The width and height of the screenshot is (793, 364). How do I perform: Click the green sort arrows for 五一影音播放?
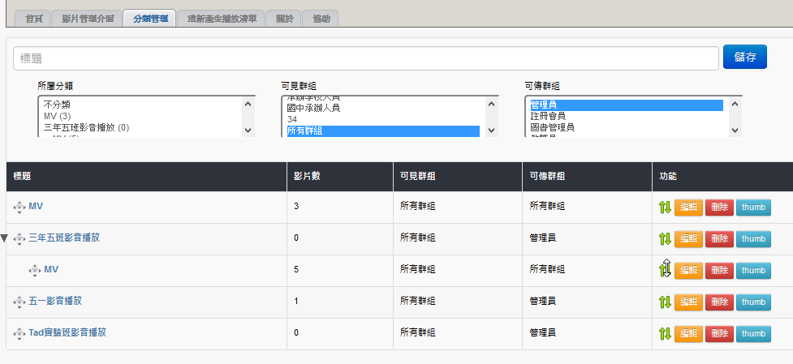[664, 302]
